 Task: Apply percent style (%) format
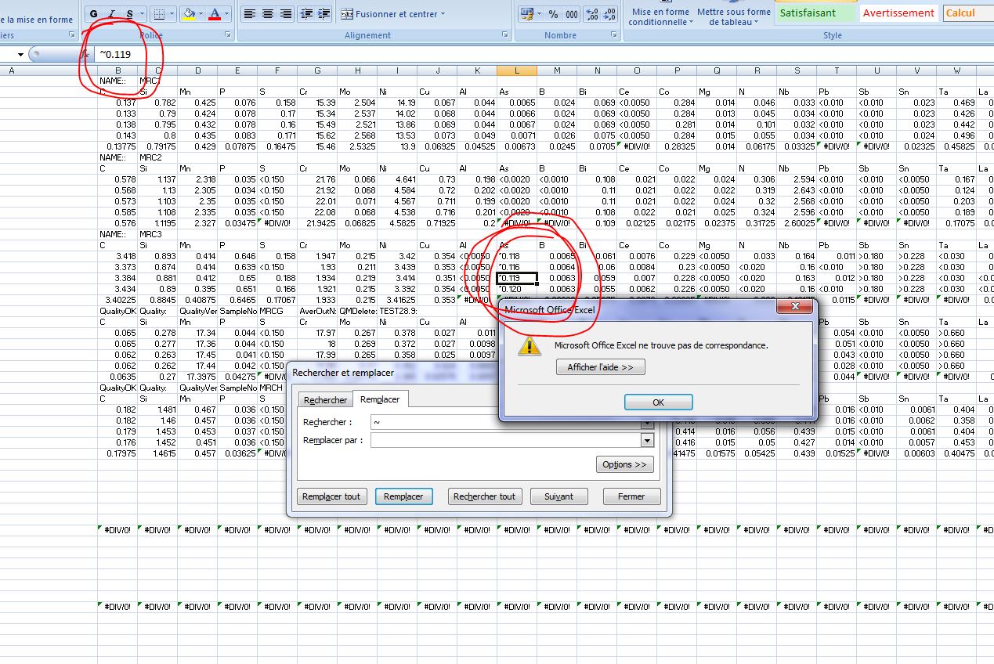pyautogui.click(x=553, y=13)
